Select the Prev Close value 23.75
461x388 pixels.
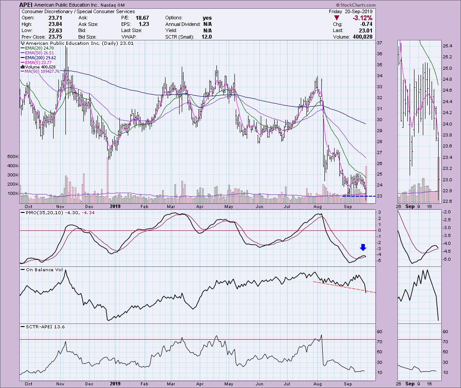point(55,37)
